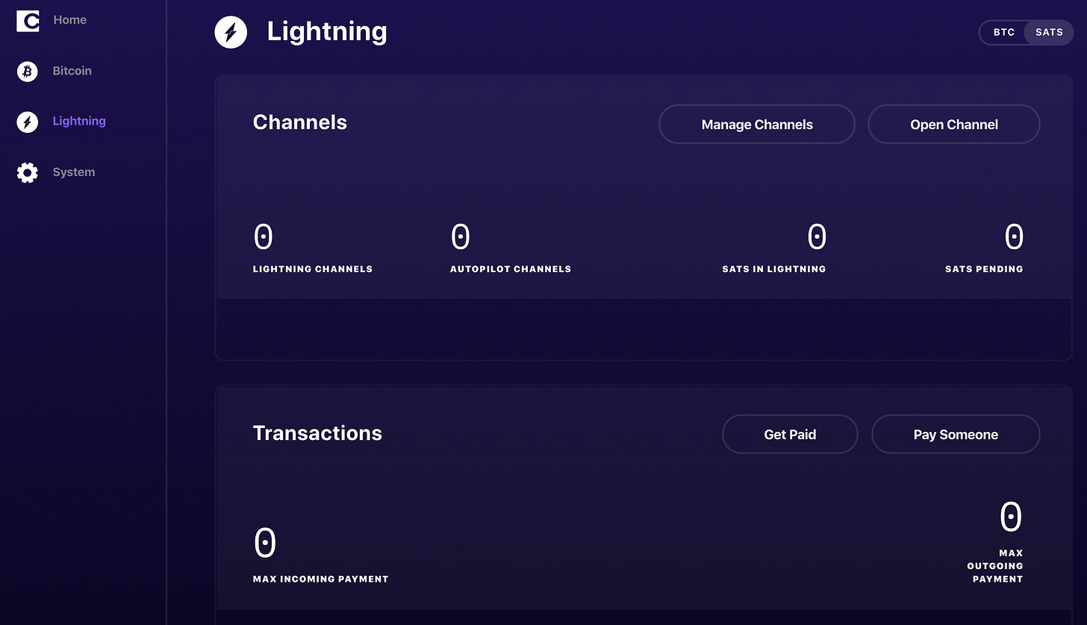1087x625 pixels.
Task: Click the Bitcoin coin icon in sidebar
Action: click(x=28, y=72)
